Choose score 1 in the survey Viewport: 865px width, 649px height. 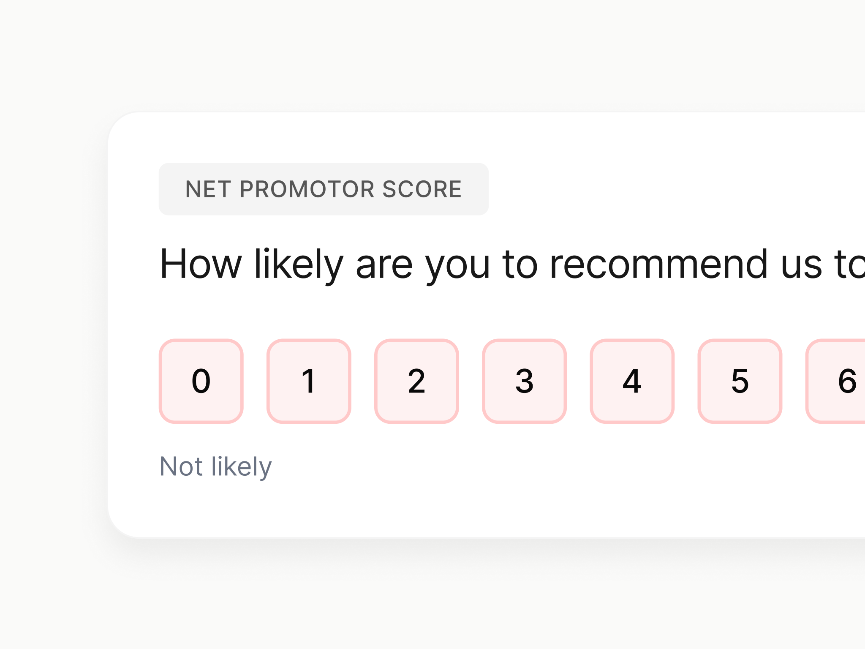[x=309, y=381]
